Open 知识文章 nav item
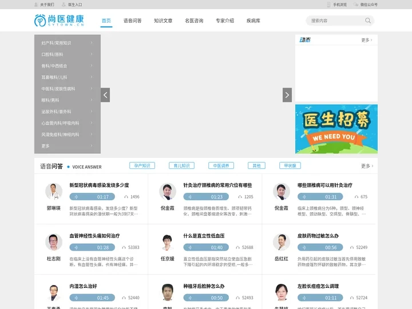 coord(163,21)
